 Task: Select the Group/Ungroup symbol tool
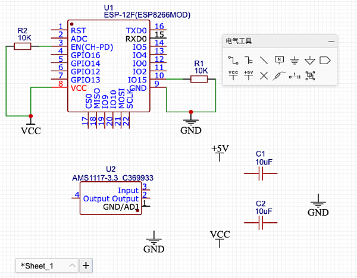[310, 75]
